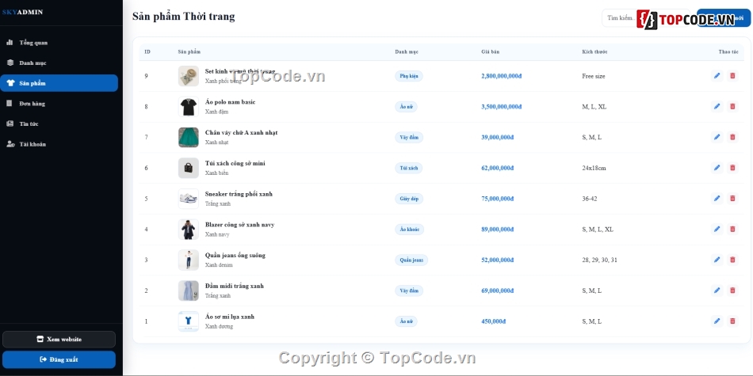The image size is (753, 376).
Task: Edit the Set kính product with pencil icon
Action: tap(717, 76)
